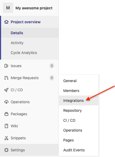Screen dimensions: 115x157
Task: Choose Audit Events in Settings flyout
Action: pos(74,150)
